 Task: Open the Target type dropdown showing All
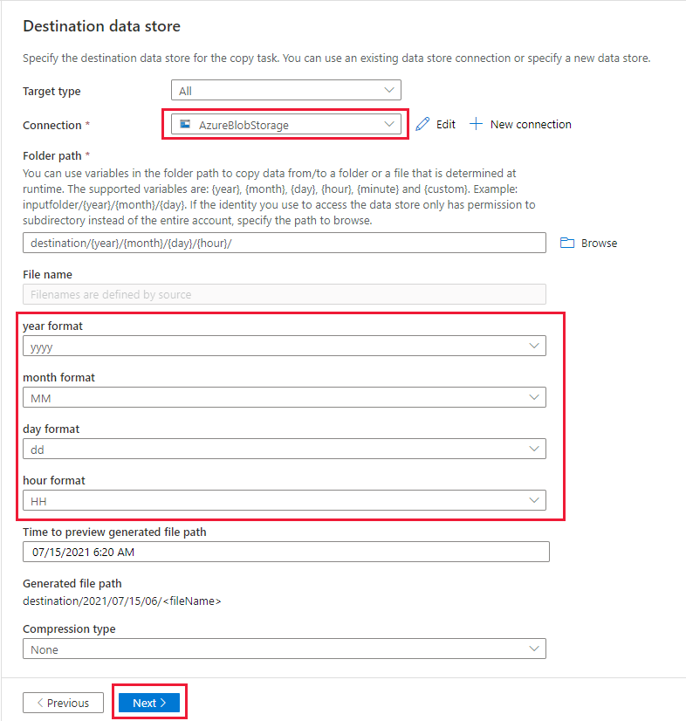coord(285,90)
